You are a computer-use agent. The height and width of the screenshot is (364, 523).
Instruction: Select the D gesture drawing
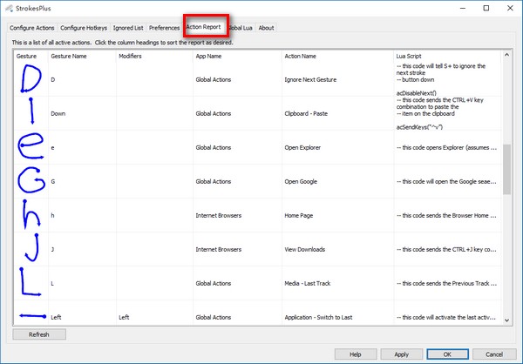point(31,78)
